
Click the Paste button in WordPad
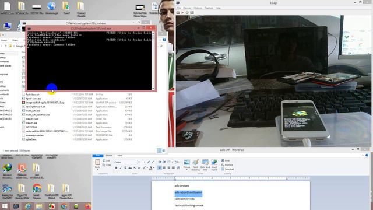point(97,164)
